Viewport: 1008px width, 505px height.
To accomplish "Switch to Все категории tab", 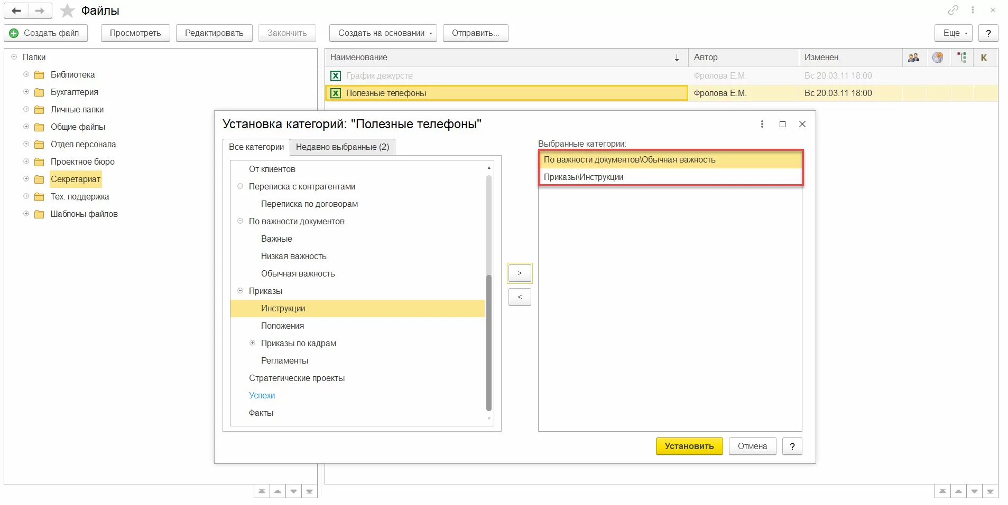I will (256, 147).
